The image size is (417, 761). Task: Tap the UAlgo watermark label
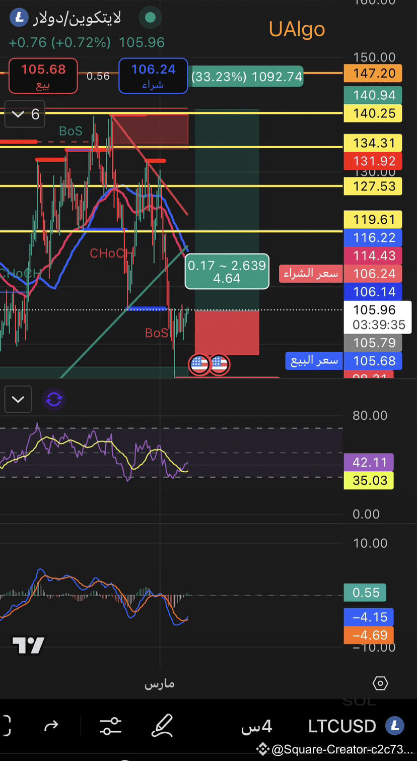click(297, 29)
